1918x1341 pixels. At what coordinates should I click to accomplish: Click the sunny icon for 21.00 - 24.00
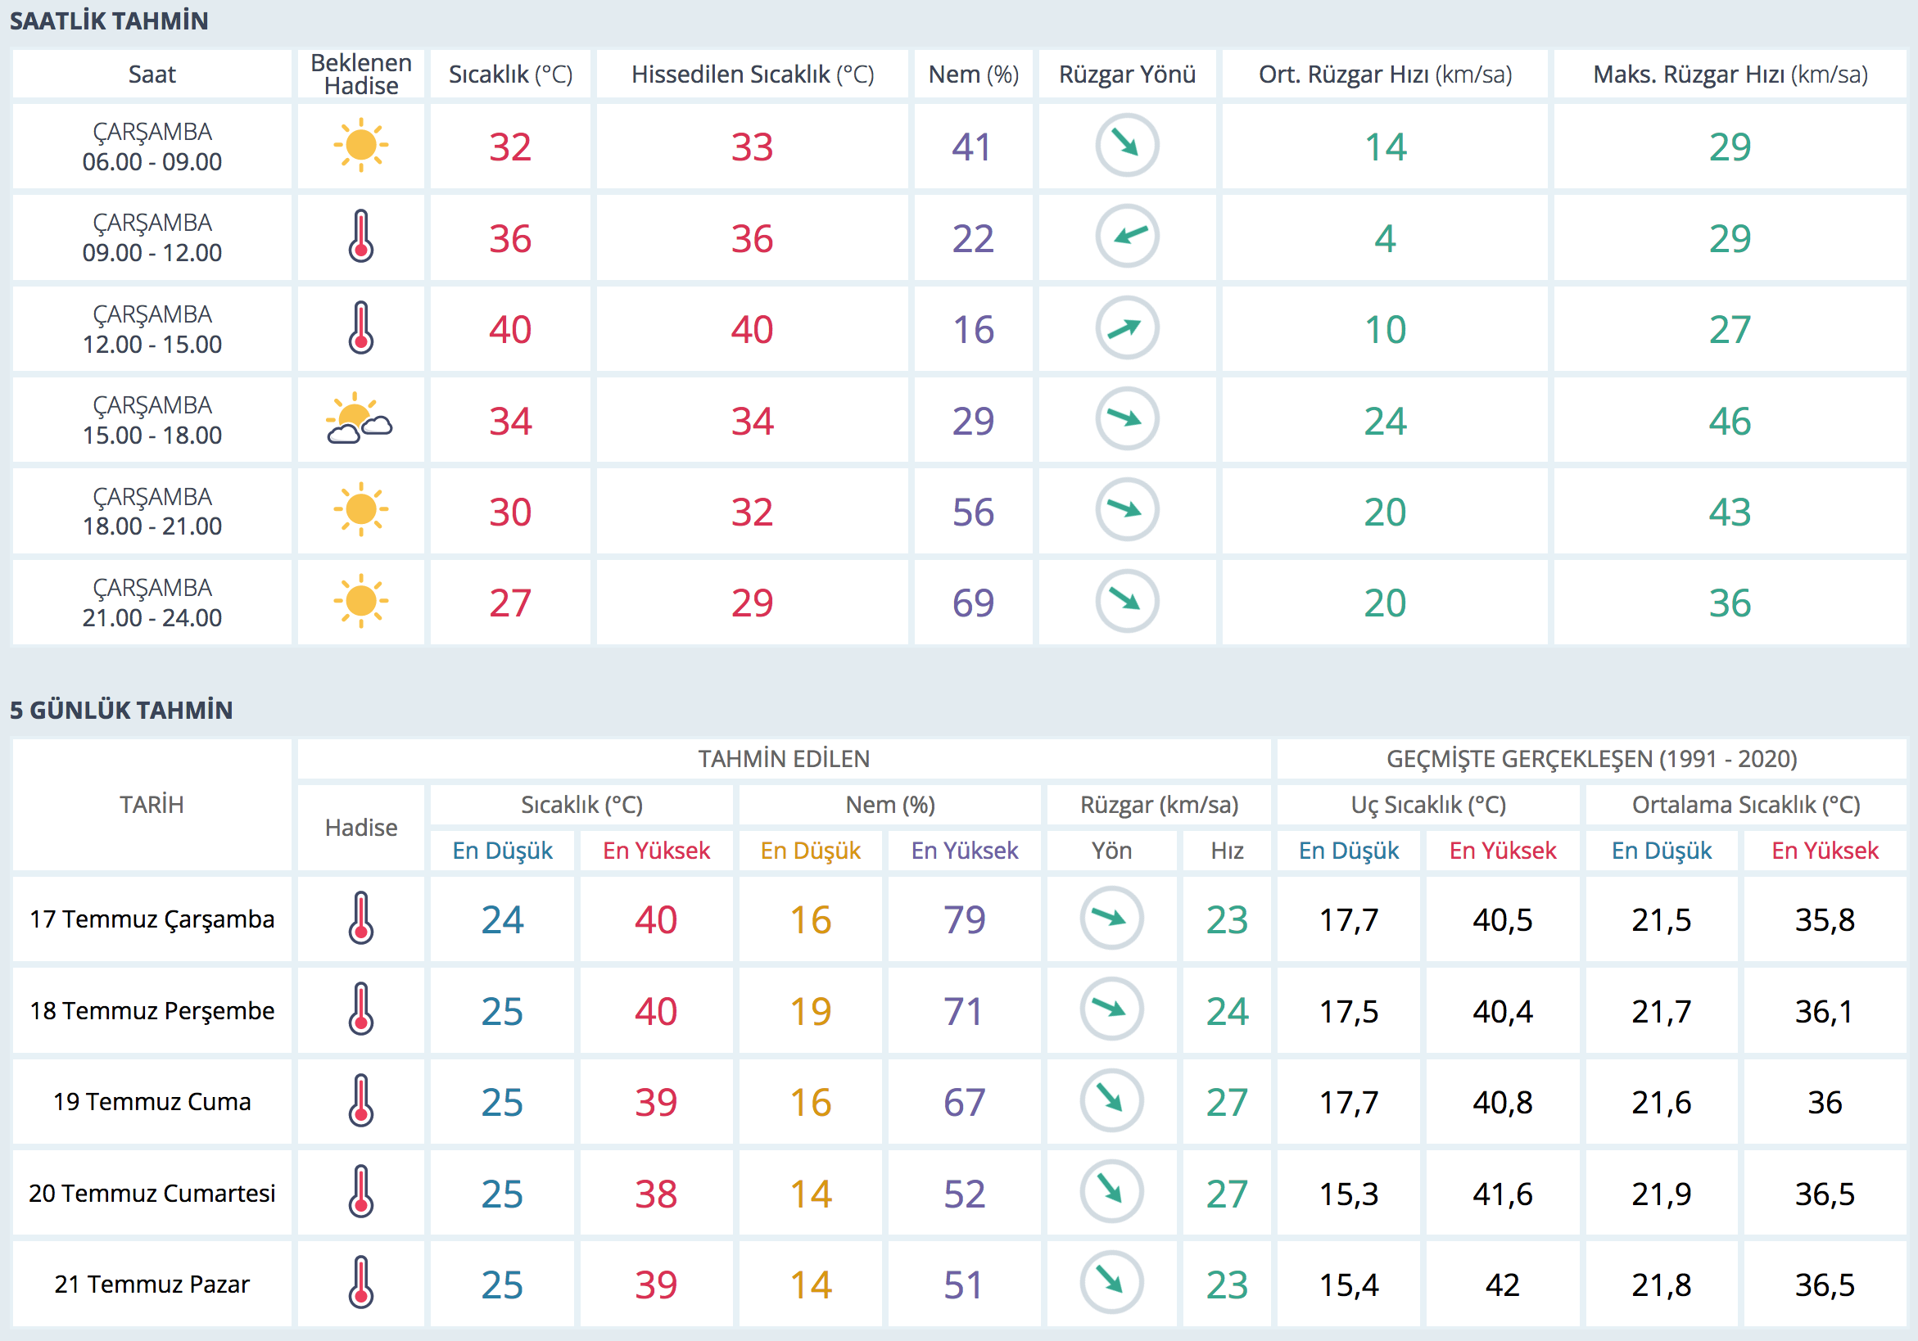tap(360, 601)
